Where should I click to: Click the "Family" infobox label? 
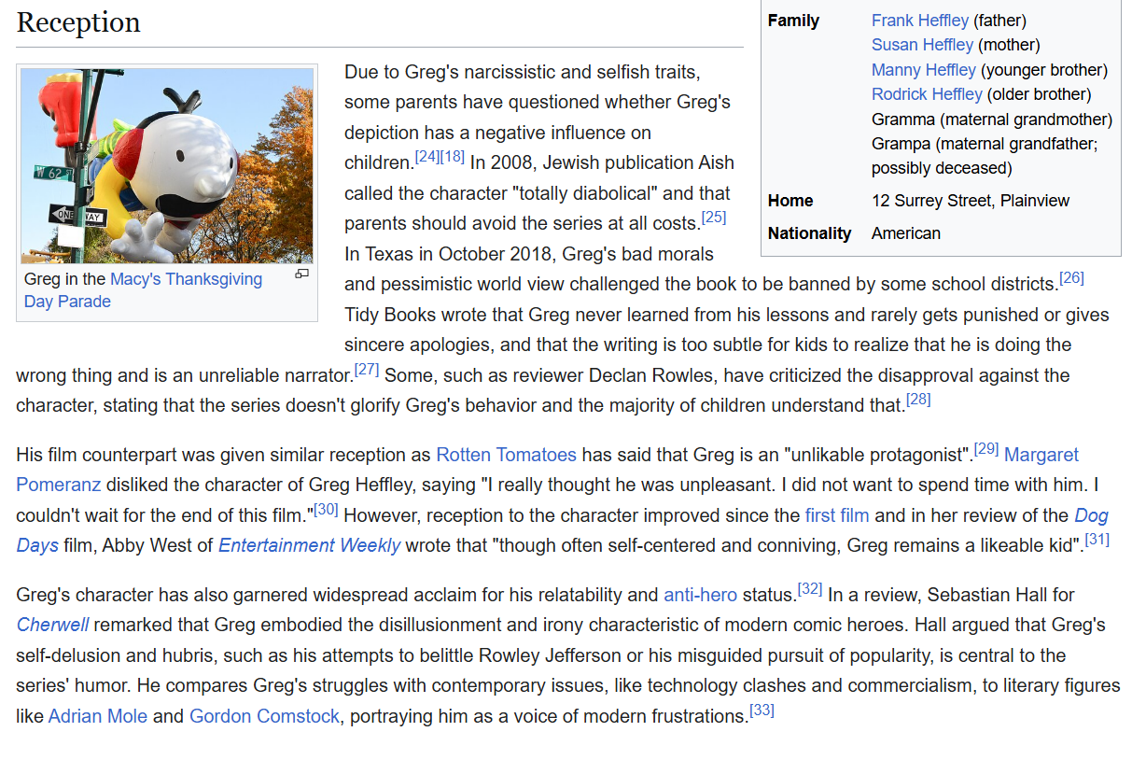(x=793, y=21)
